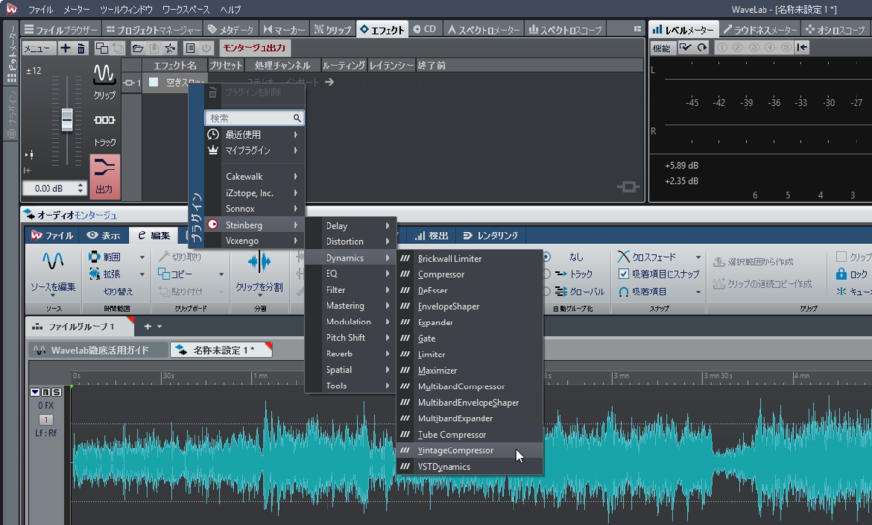872x525 pixels.
Task: Open the Crossfade (クロスフェード) dropdown arrow
Action: click(698, 257)
